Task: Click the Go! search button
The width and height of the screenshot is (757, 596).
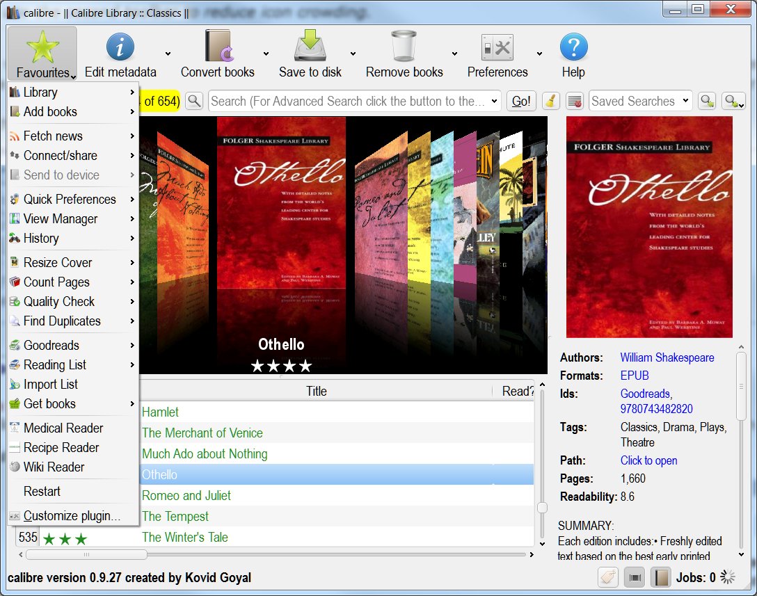Action: [x=521, y=101]
